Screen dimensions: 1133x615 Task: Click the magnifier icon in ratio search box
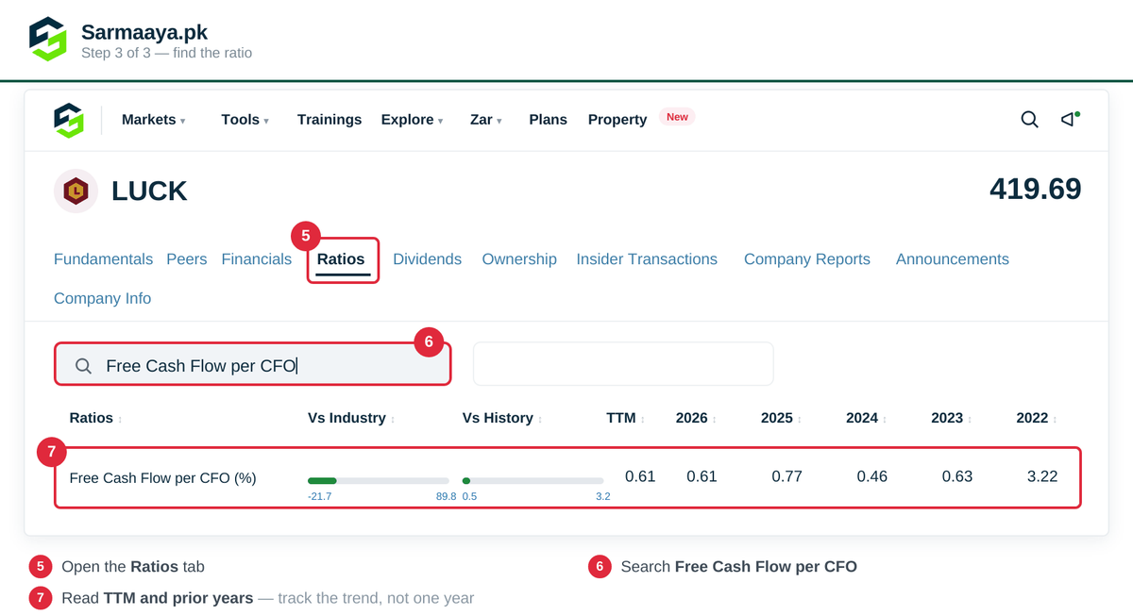click(x=83, y=366)
